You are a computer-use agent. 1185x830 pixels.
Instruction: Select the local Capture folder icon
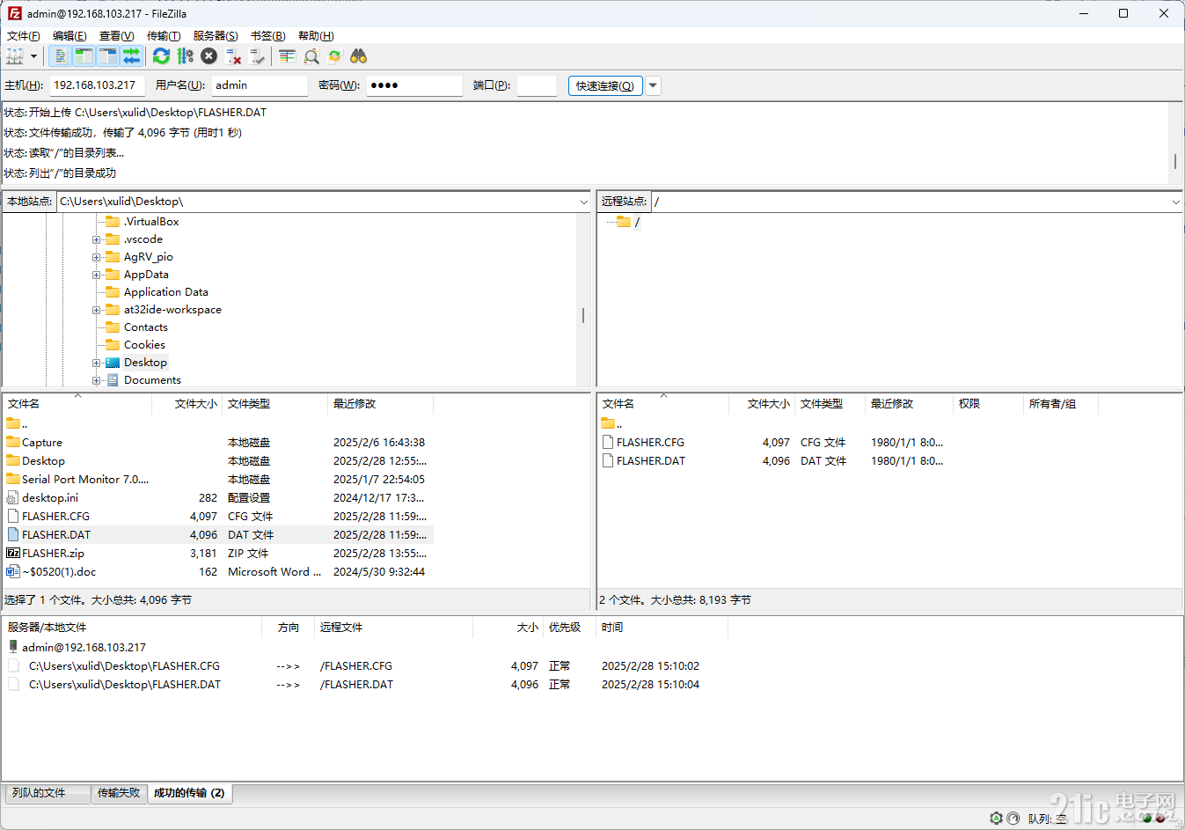tap(13, 442)
